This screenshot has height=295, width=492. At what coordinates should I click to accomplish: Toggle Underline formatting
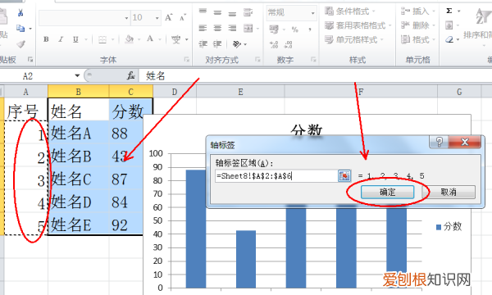[75, 39]
